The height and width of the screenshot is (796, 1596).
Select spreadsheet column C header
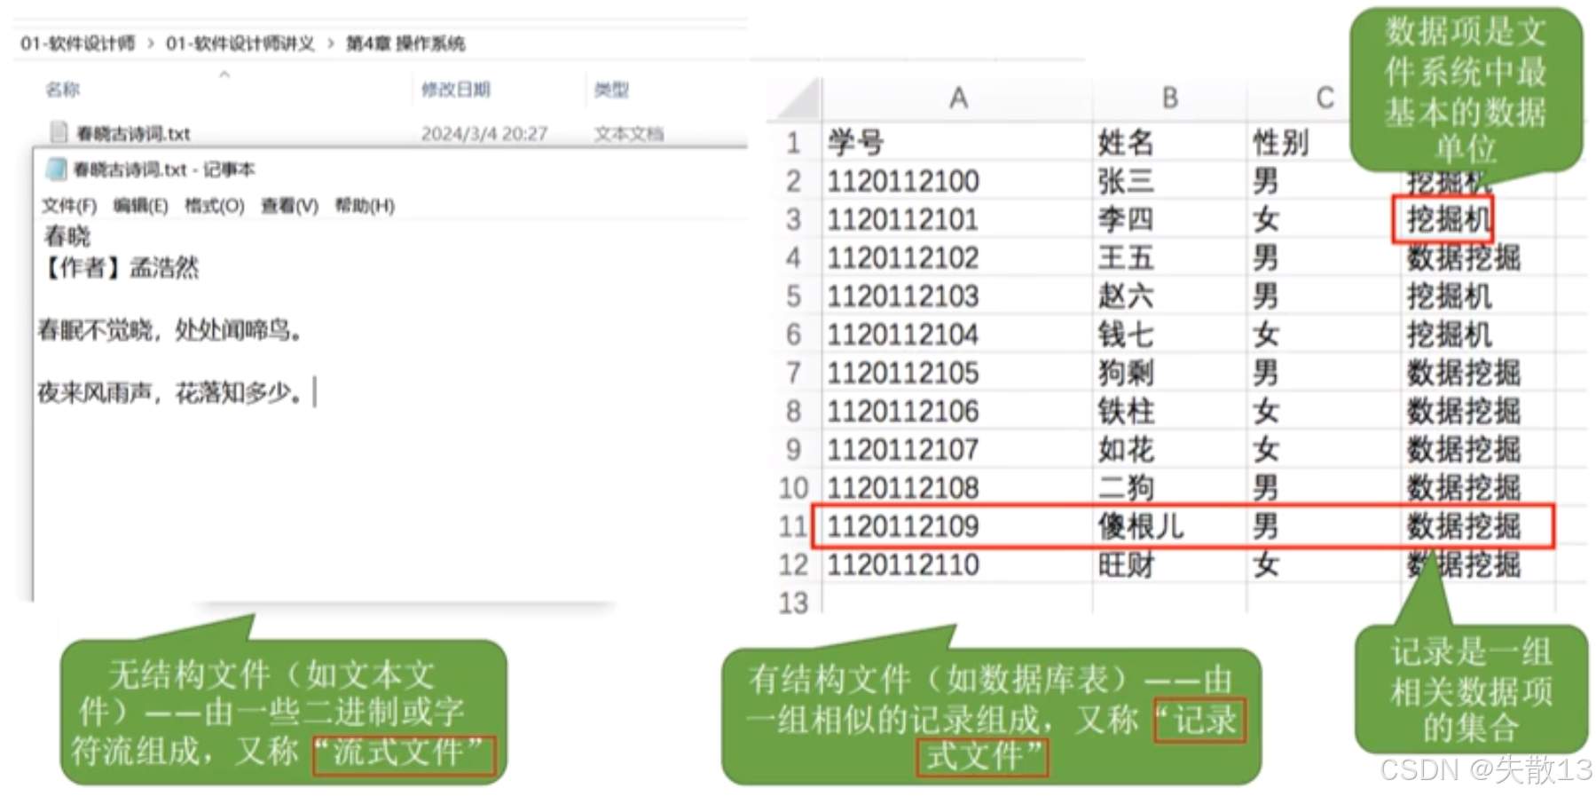1324,98
